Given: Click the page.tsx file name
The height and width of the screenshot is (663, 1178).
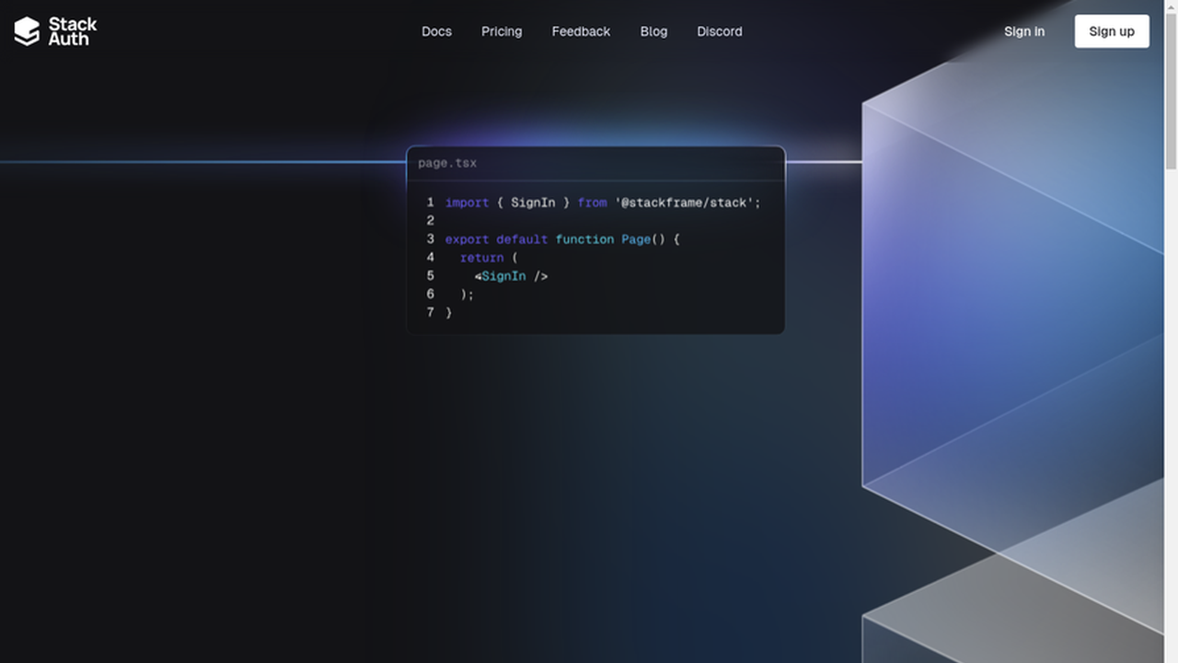Looking at the screenshot, I should [x=447, y=163].
